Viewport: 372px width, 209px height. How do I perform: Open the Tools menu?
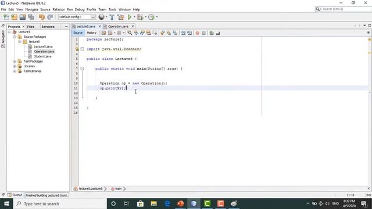click(112, 9)
